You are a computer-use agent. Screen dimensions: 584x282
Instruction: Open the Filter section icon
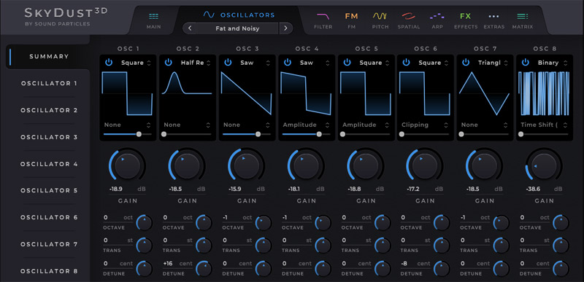tap(323, 16)
